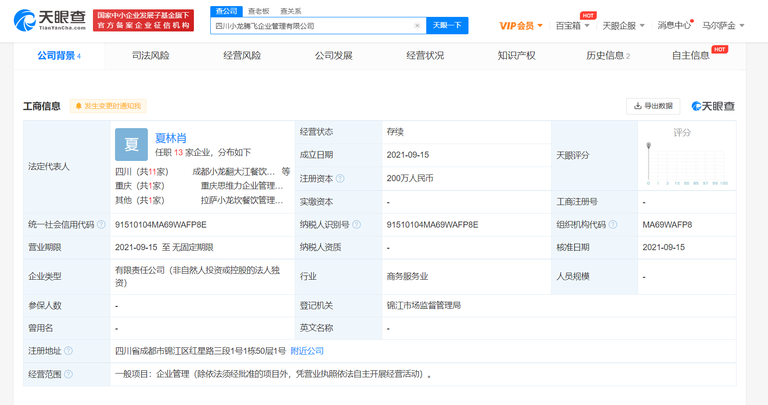768x405 pixels.
Task: Click the 附近公司 link
Action: 307,351
